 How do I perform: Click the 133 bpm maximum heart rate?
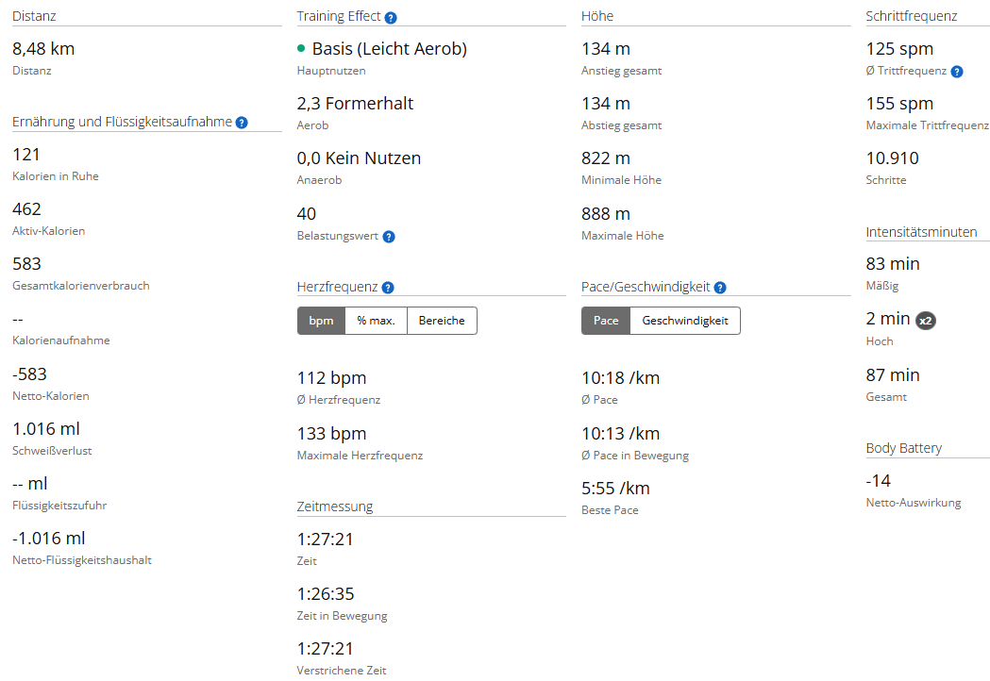[x=332, y=434]
